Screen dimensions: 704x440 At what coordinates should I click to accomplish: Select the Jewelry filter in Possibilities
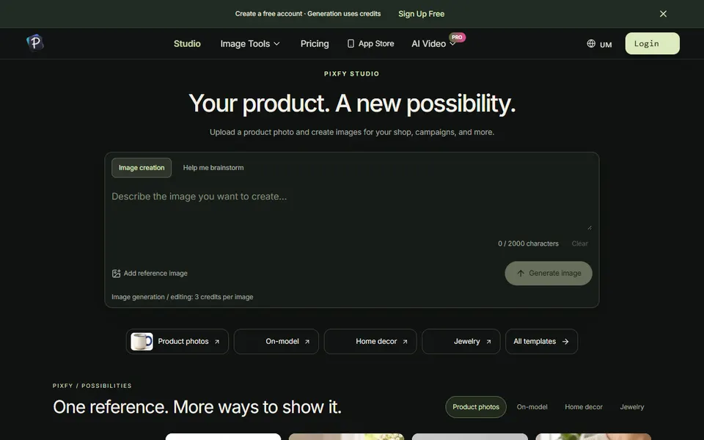point(632,407)
